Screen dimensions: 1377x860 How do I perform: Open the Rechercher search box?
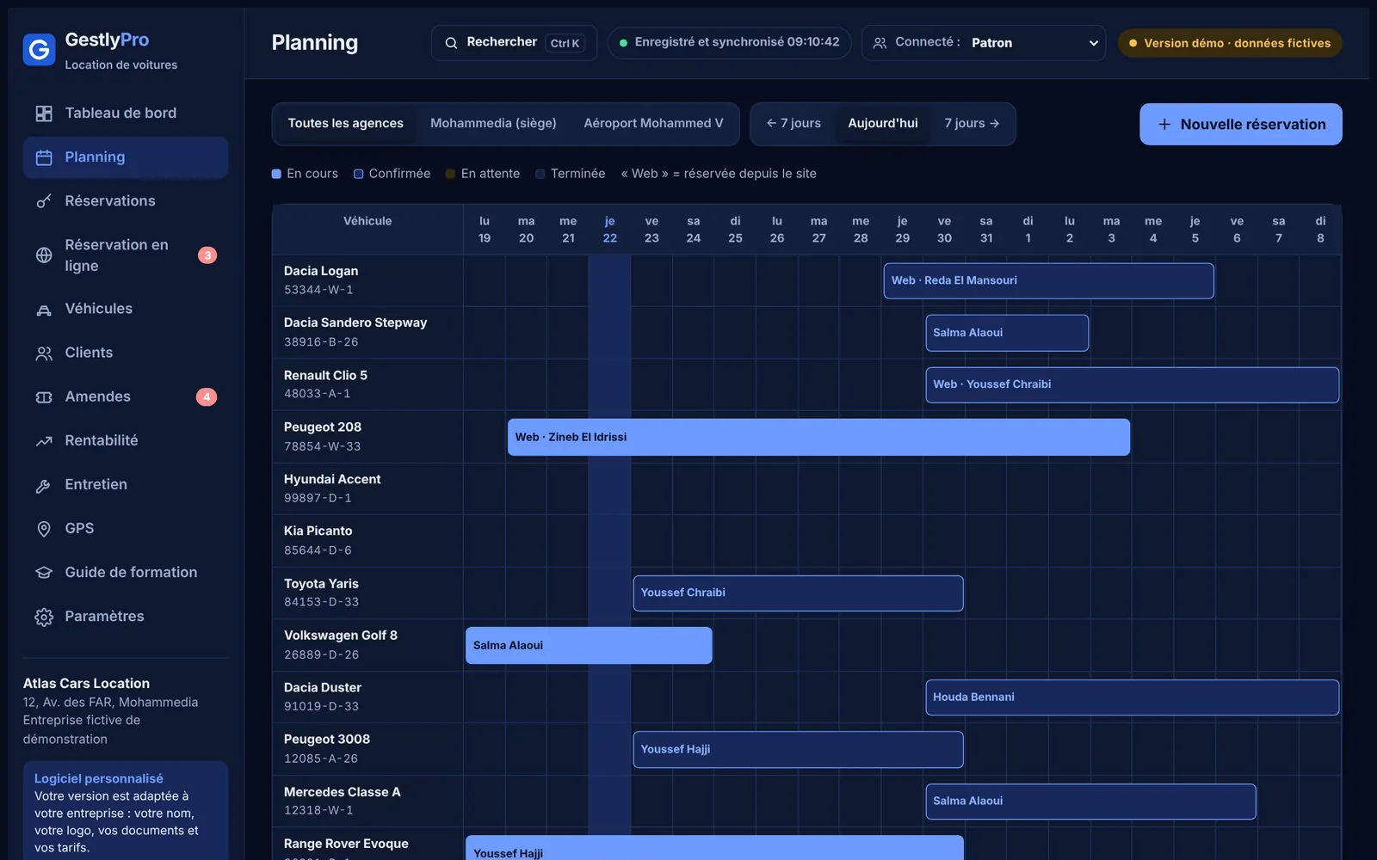514,43
